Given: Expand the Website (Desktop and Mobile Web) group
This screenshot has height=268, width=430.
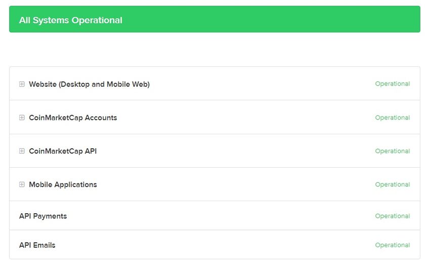Looking at the screenshot, I should point(22,84).
